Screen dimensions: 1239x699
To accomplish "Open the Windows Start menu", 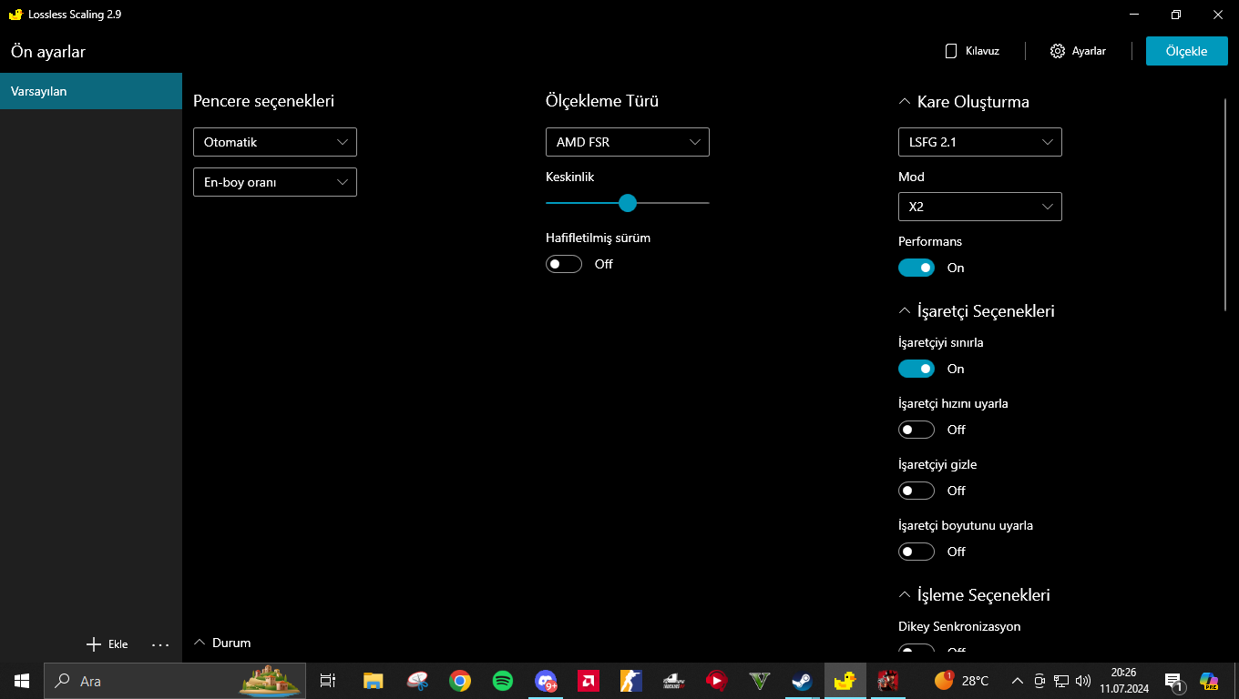I will tap(22, 681).
